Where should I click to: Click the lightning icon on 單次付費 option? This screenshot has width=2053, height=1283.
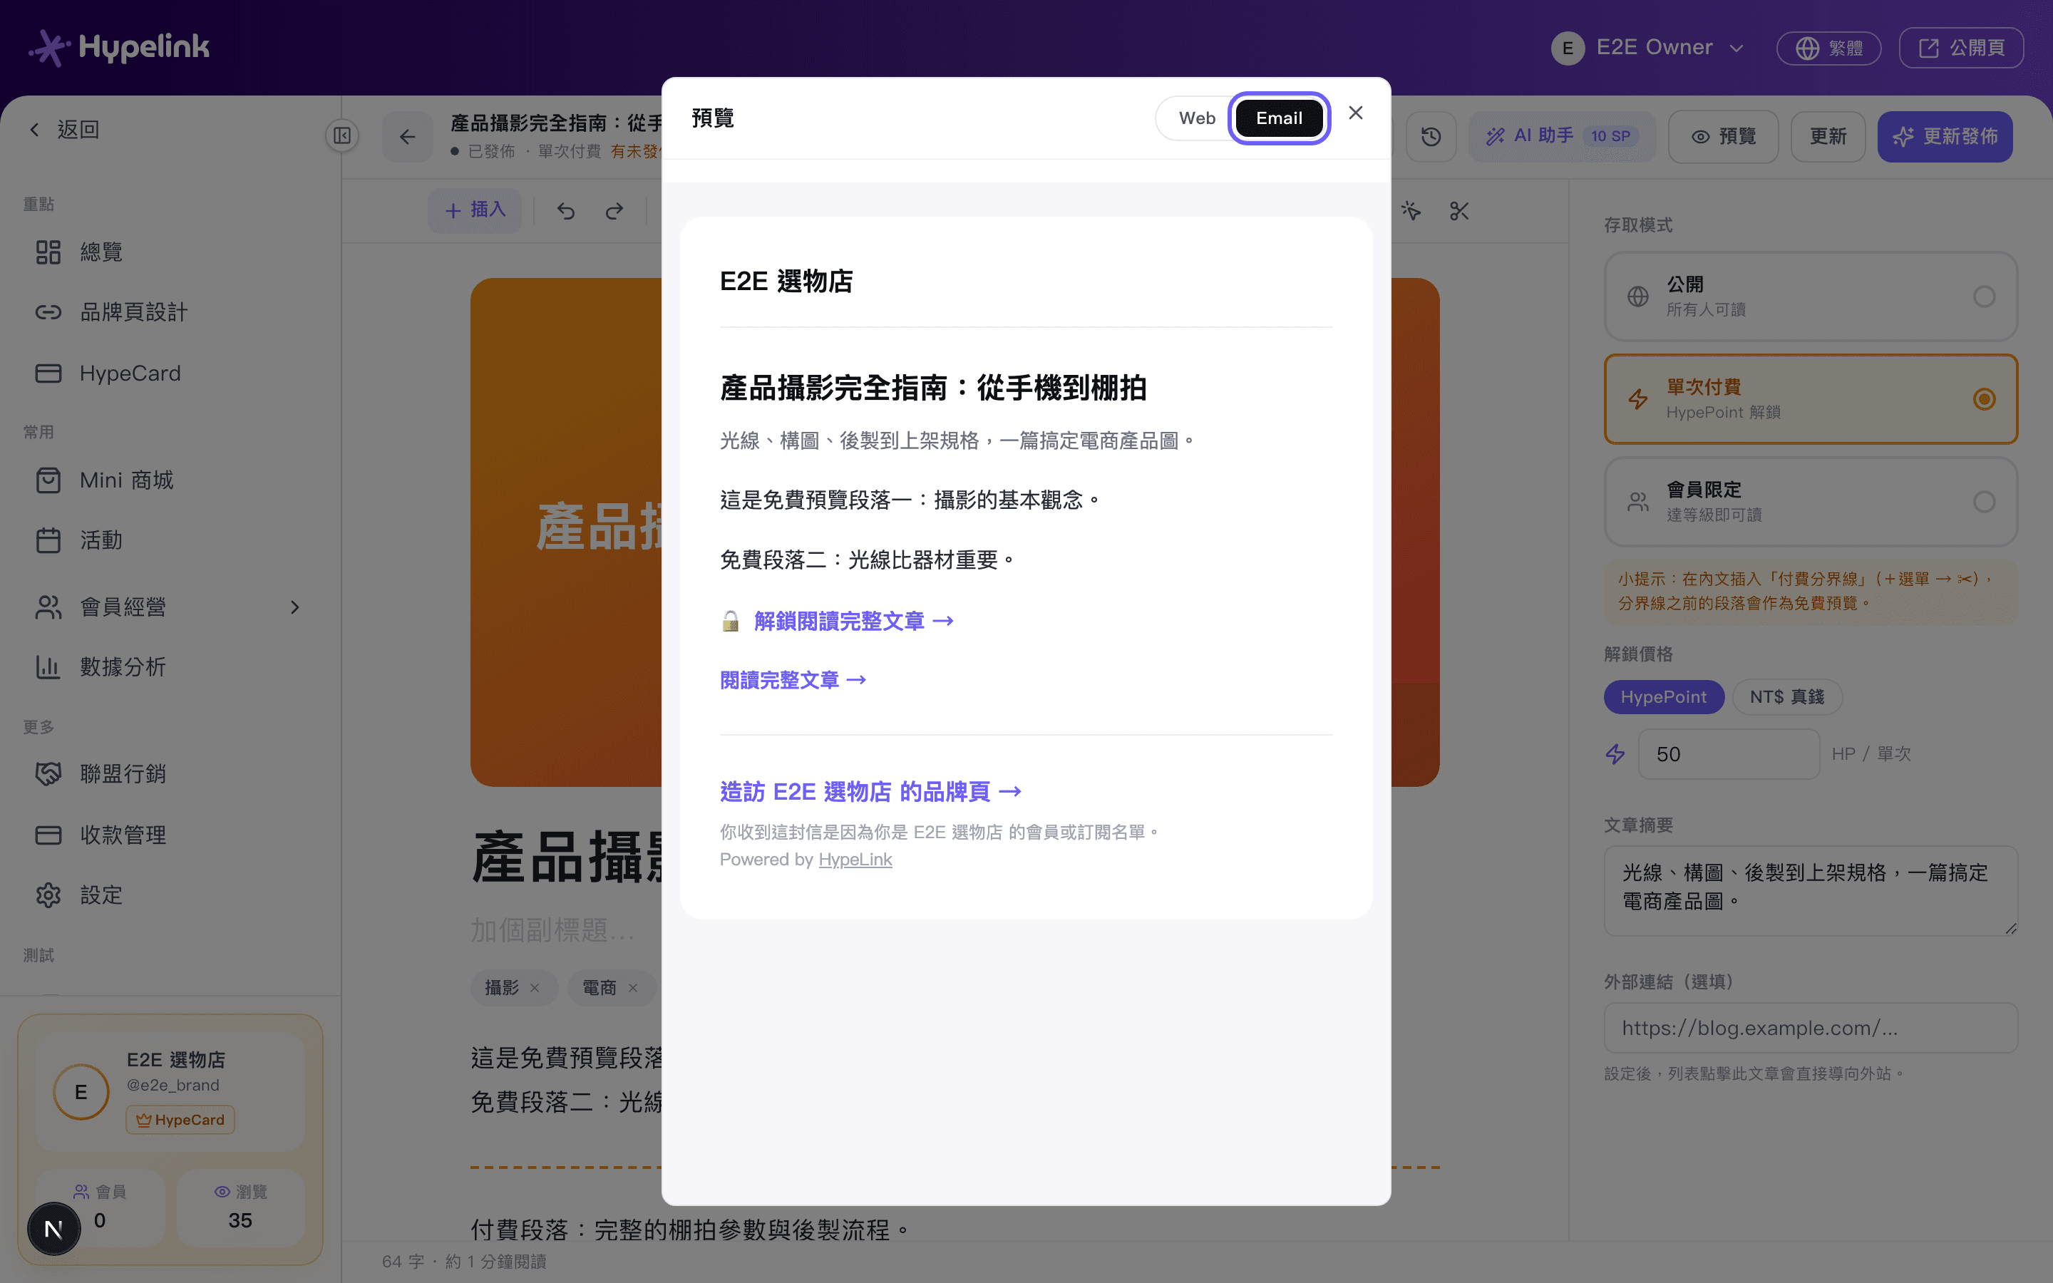point(1638,399)
